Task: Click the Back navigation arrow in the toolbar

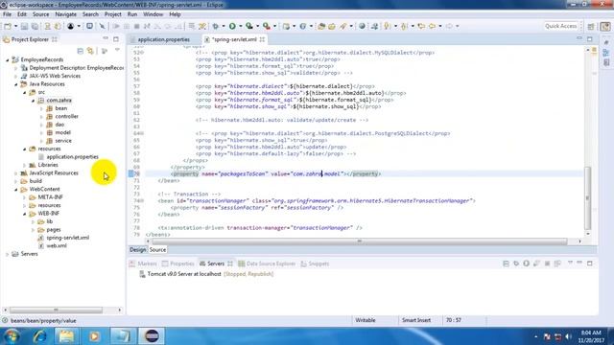Action: 432,26
